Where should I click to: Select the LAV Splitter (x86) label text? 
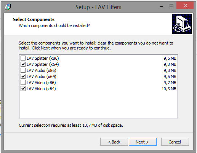[43, 58]
